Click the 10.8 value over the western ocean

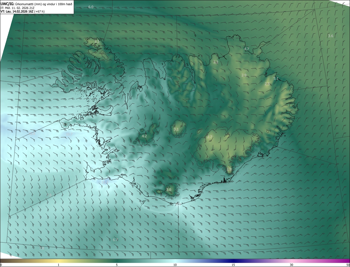click(32, 134)
